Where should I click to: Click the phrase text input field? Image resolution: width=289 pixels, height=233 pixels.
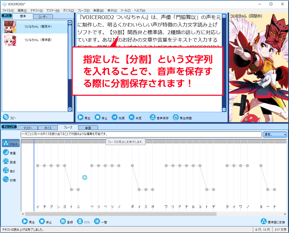click(x=141, y=134)
